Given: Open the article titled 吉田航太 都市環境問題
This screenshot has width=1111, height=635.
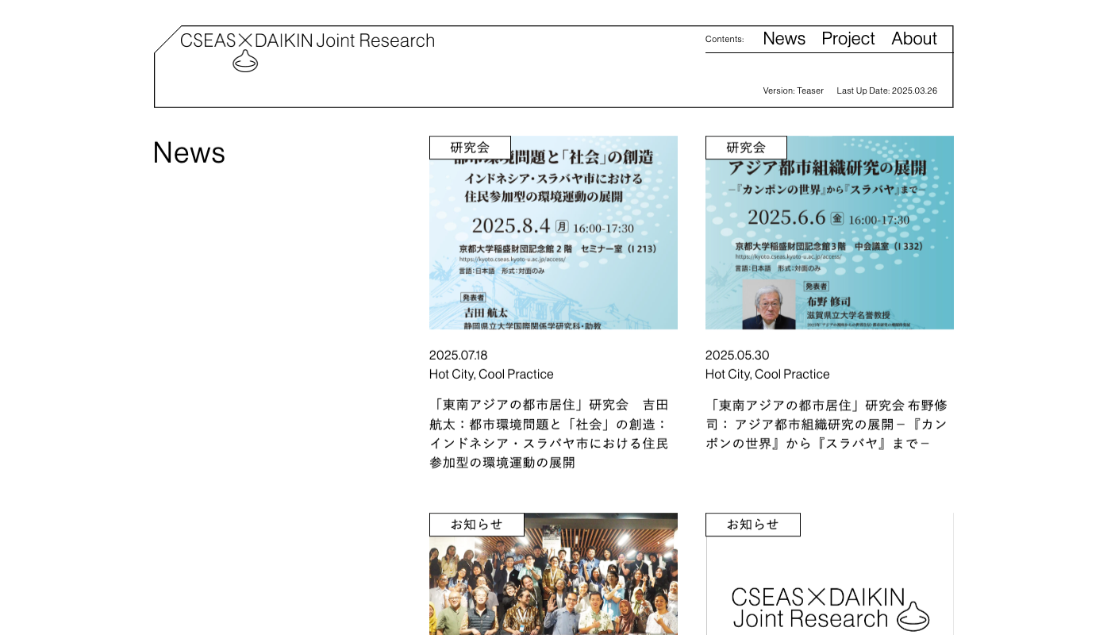Looking at the screenshot, I should pos(549,433).
